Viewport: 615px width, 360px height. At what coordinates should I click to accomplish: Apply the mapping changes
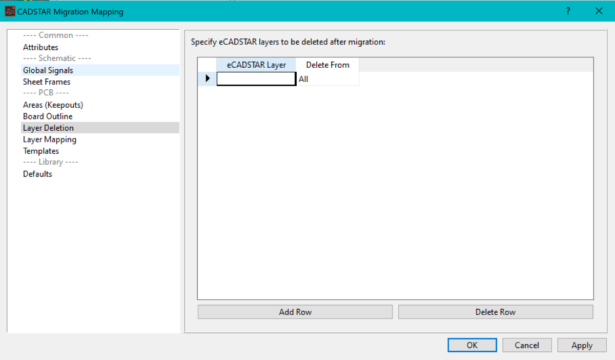(582, 345)
